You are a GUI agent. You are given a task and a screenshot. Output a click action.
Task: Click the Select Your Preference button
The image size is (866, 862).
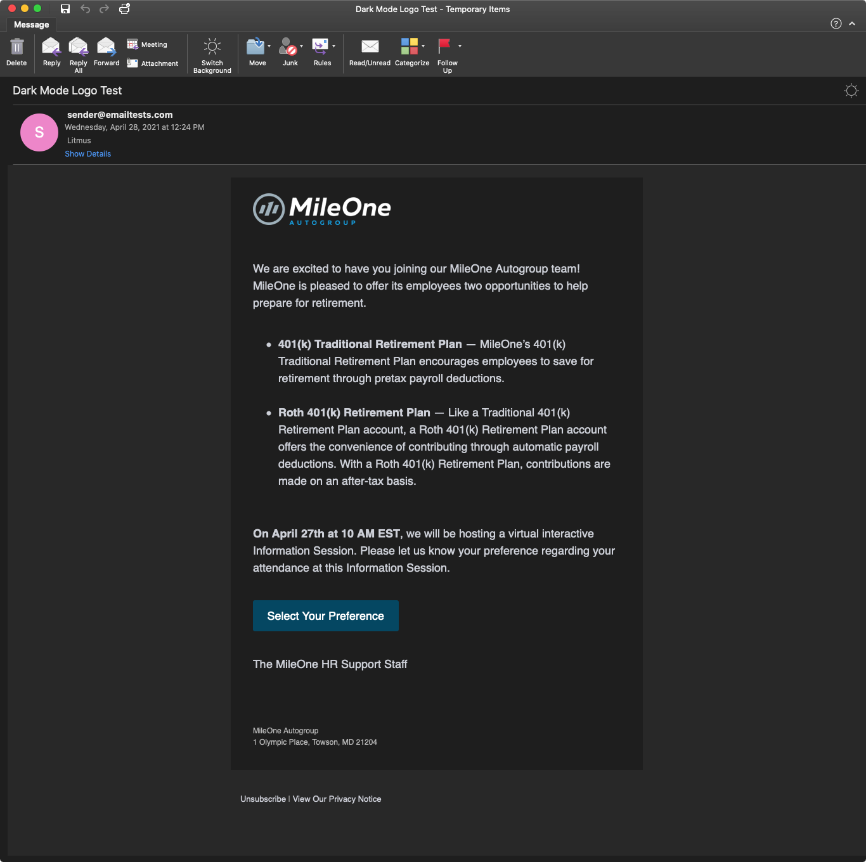coord(325,616)
